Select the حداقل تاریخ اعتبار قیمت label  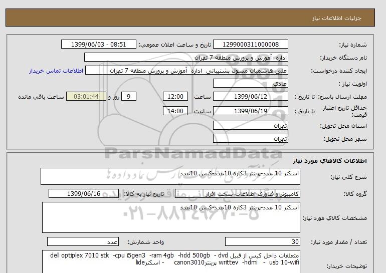tap(345, 111)
